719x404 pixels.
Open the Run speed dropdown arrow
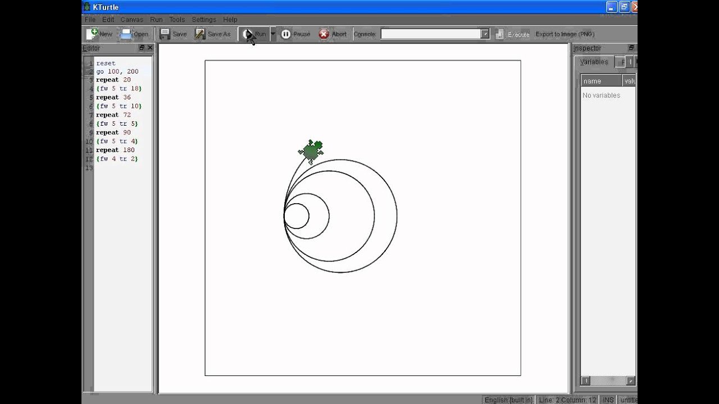click(273, 34)
